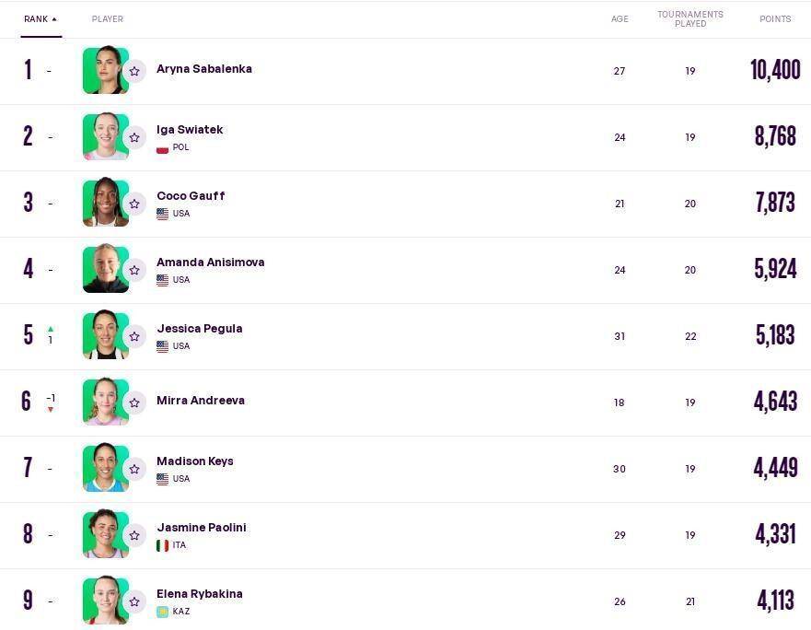The height and width of the screenshot is (630, 811).
Task: Click star icon beside Mirra Andreeva
Action: (x=134, y=402)
